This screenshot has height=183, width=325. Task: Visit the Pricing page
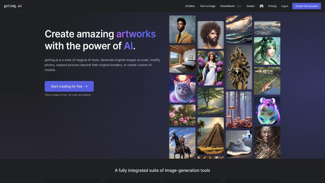272,6
